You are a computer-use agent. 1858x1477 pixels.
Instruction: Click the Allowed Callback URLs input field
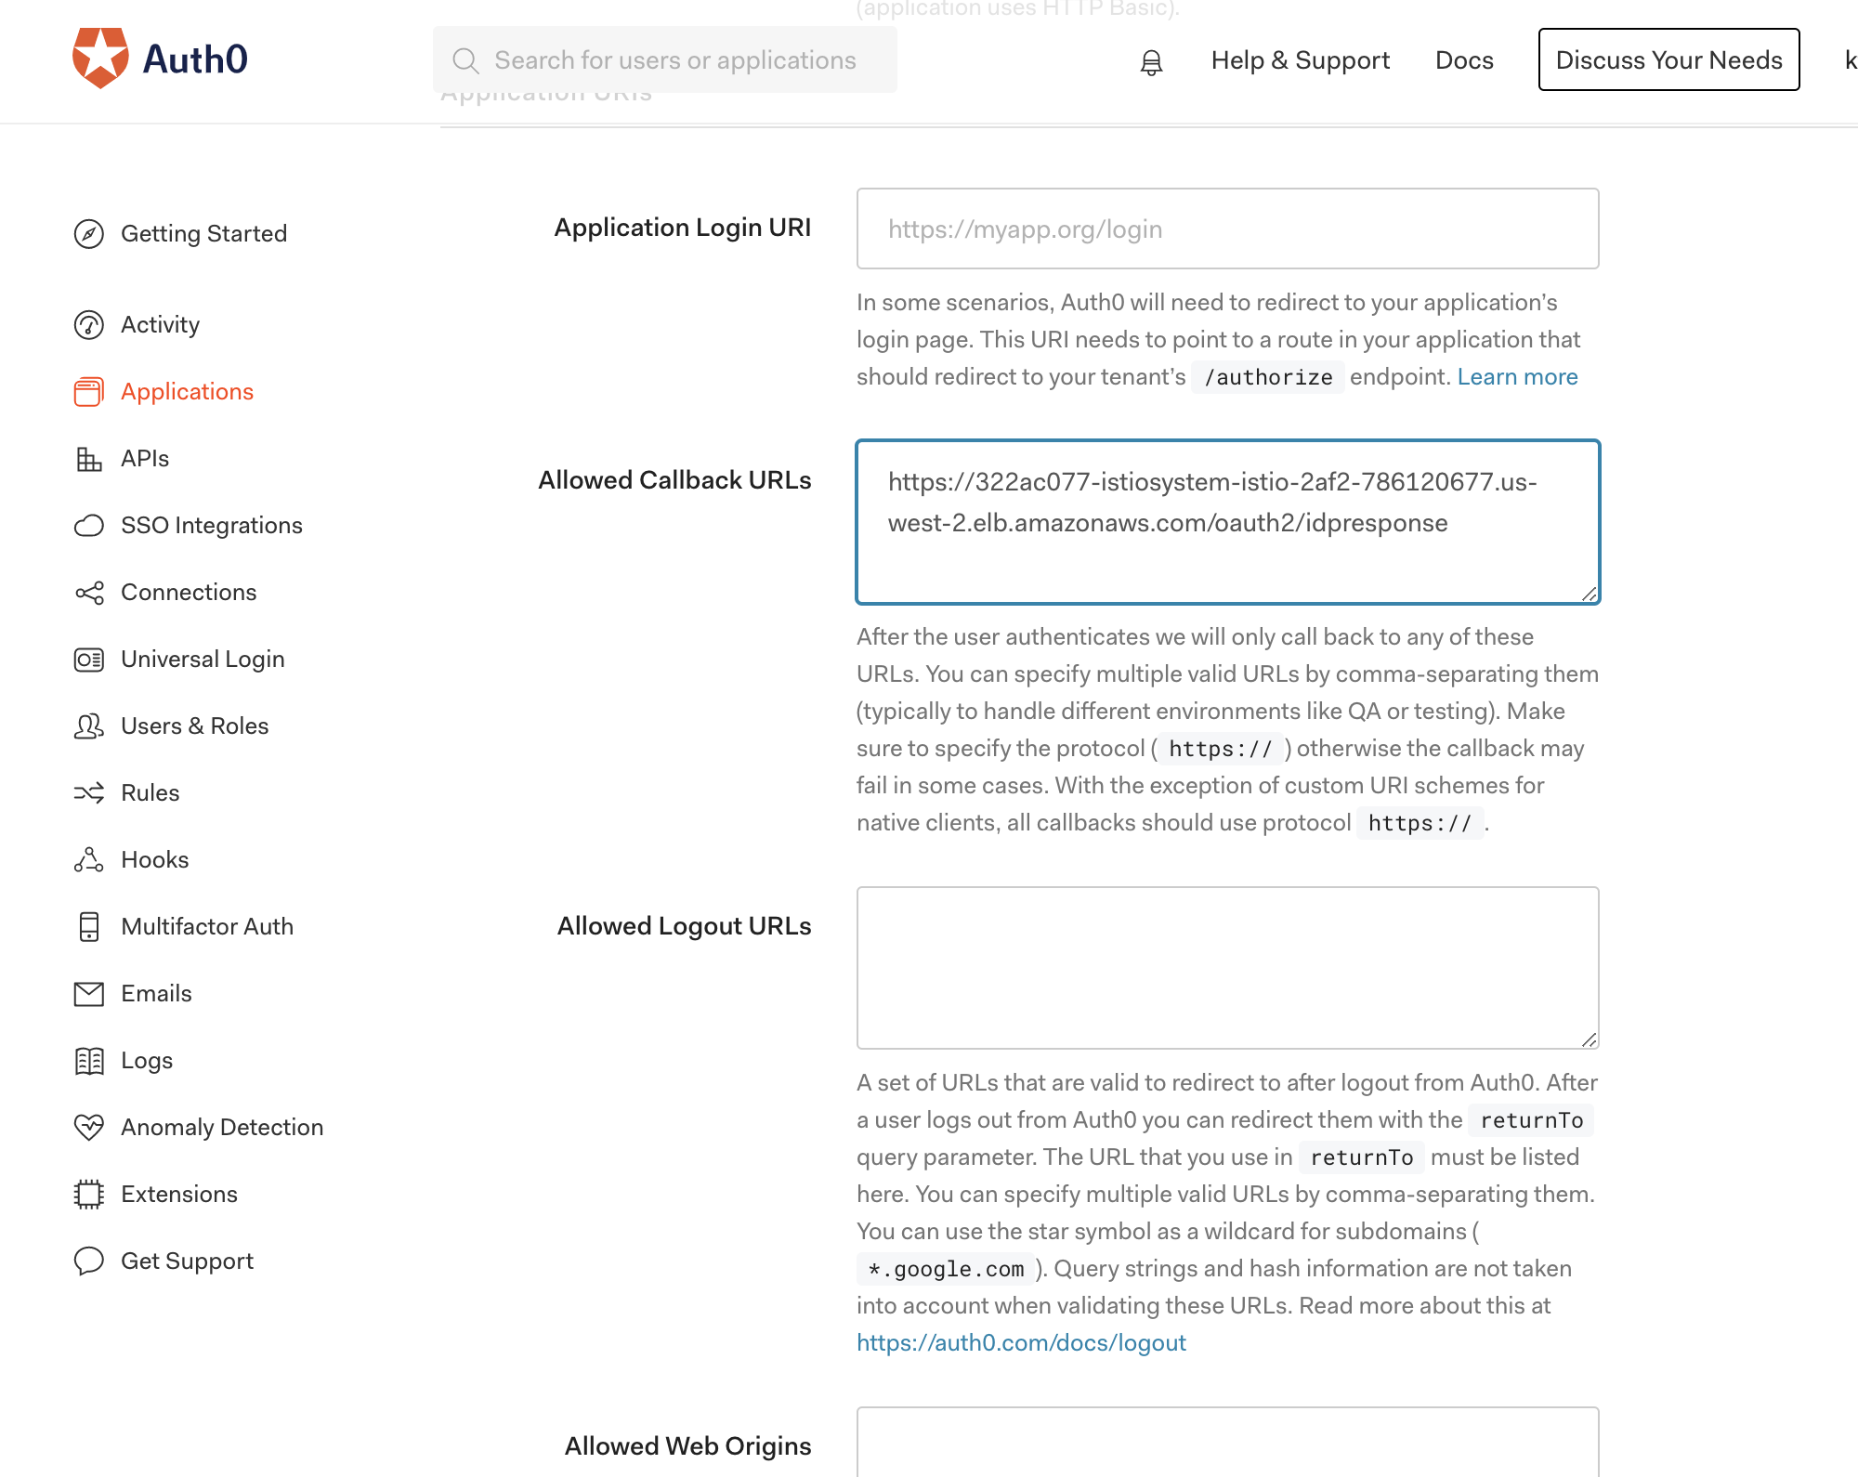pyautogui.click(x=1227, y=520)
